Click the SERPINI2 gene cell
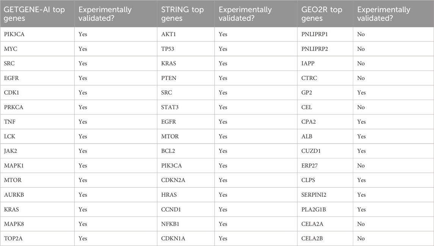The image size is (434, 246). pos(314,195)
